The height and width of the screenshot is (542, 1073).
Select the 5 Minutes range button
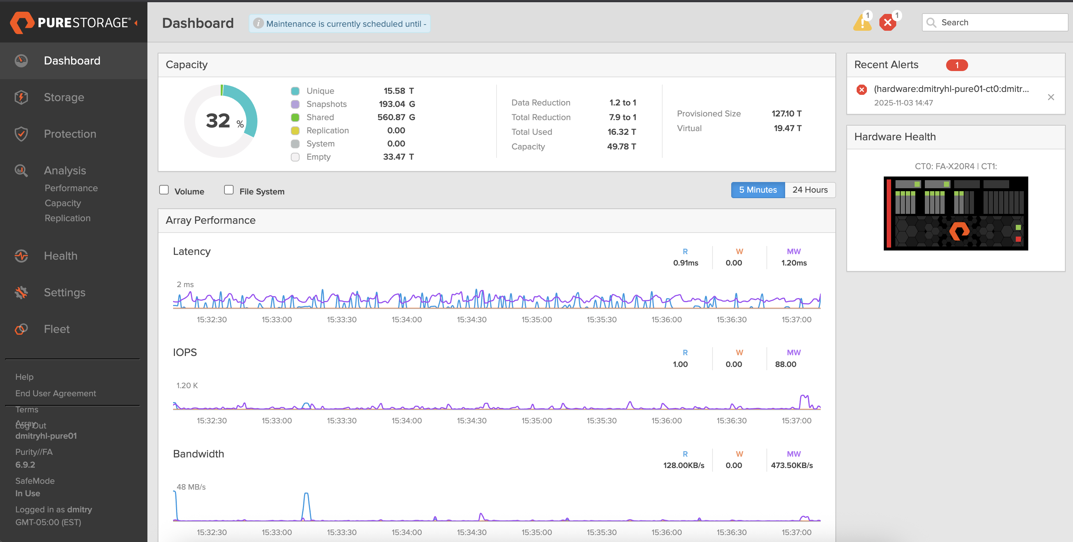point(758,190)
